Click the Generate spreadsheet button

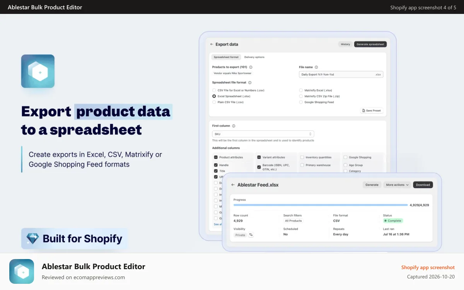coord(370,44)
